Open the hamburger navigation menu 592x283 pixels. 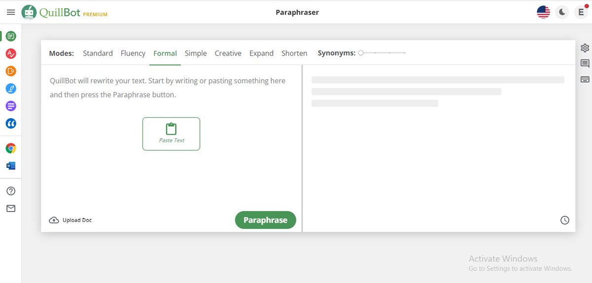pyautogui.click(x=11, y=12)
